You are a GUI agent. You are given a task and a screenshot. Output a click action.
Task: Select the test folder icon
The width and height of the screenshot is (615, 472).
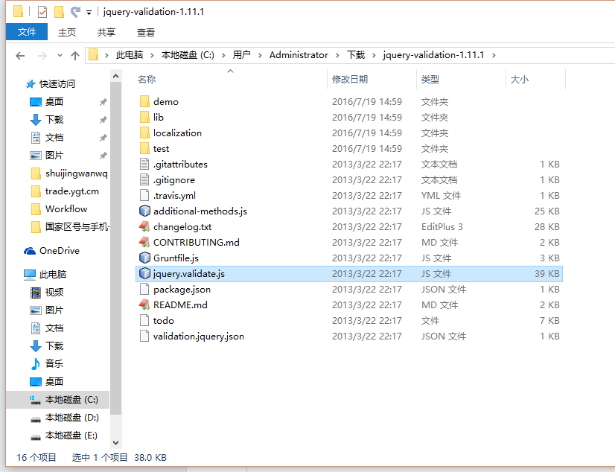(144, 149)
